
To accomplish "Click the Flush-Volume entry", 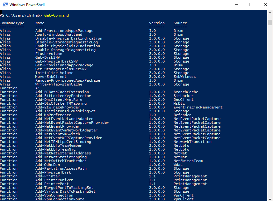I will click(49, 54).
